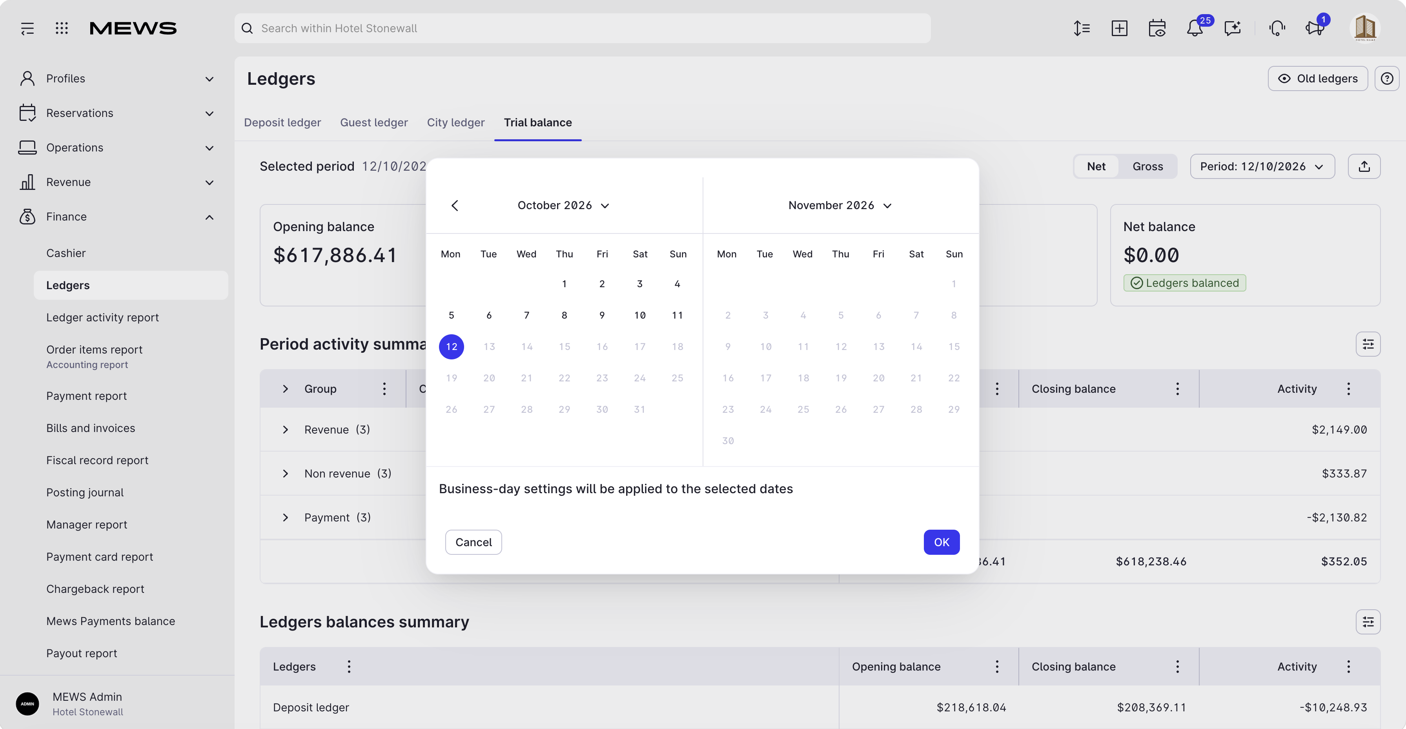
Task: Open Posting journal in sidebar
Action: pos(85,492)
